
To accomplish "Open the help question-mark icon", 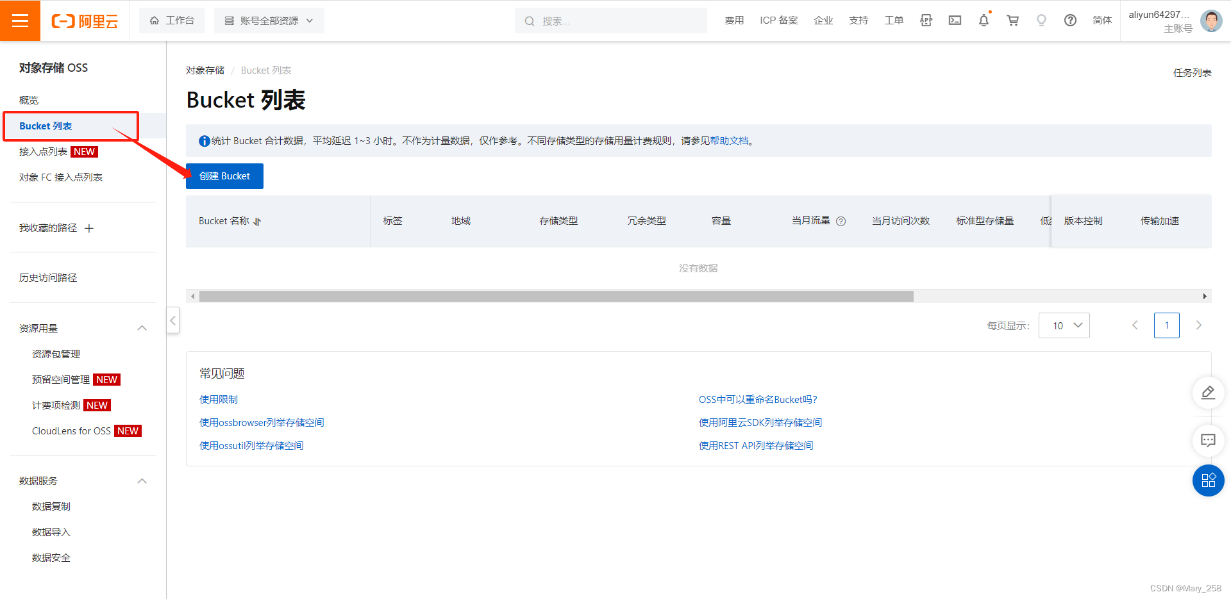I will pos(1070,21).
